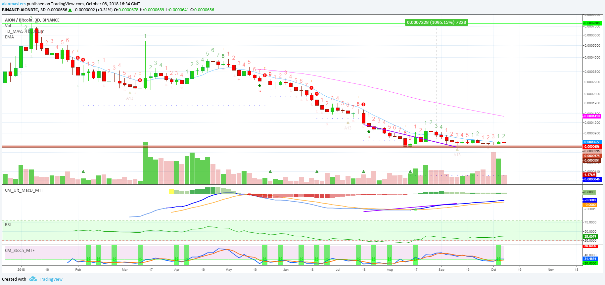605x285 pixels.
Task: Click the Nov label on time axis
Action: pyautogui.click(x=551, y=269)
